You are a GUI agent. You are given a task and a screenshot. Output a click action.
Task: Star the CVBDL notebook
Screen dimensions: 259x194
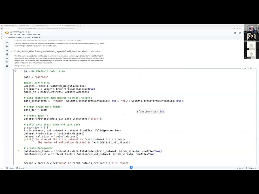point(26,32)
